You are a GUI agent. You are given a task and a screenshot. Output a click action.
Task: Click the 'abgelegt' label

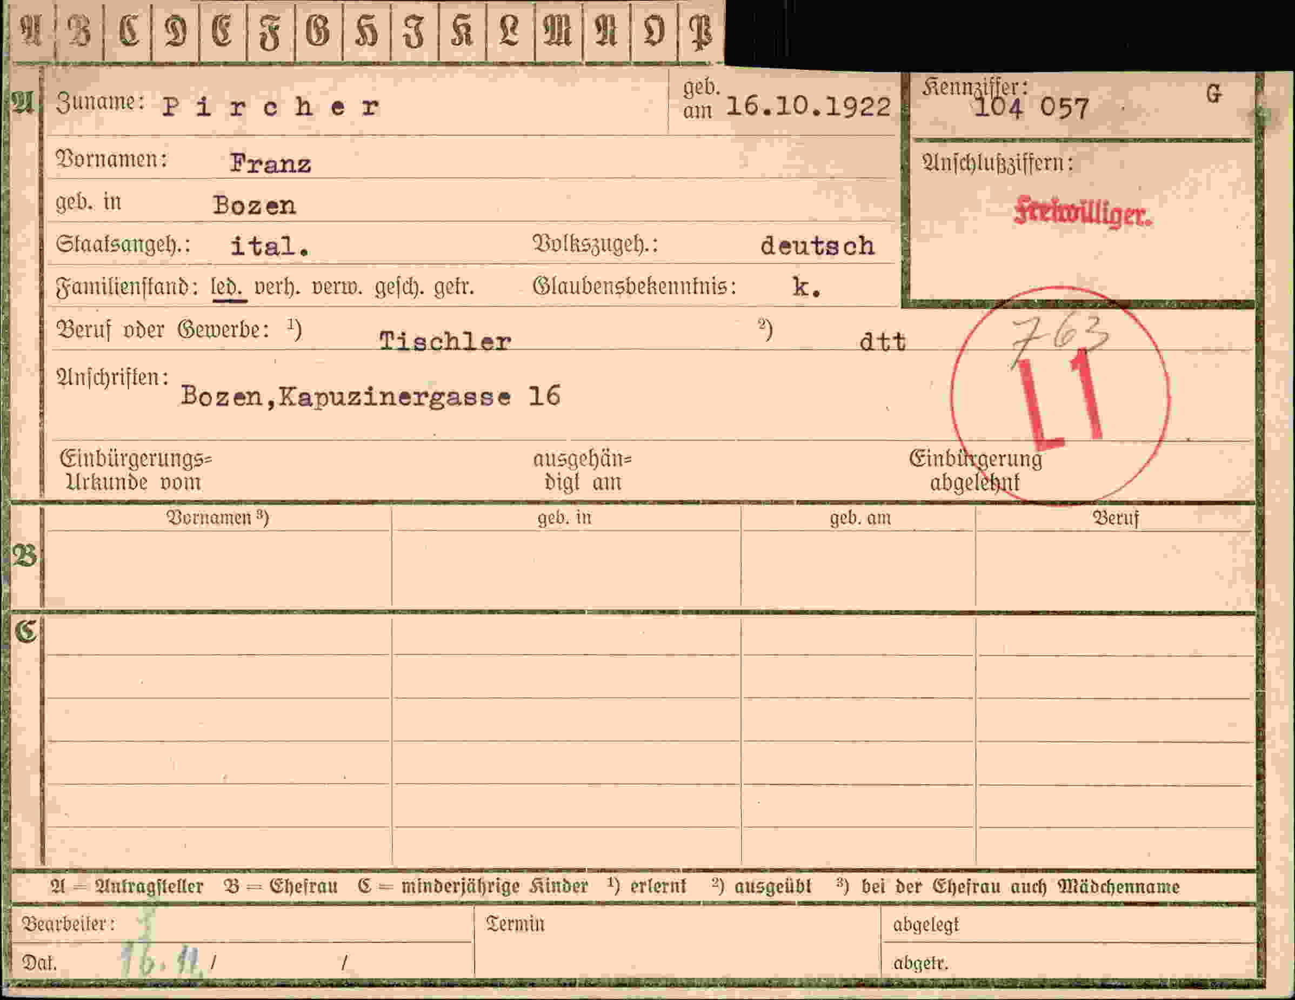pos(926,925)
